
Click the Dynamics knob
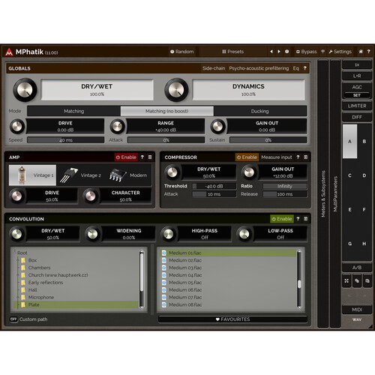pos(176,90)
